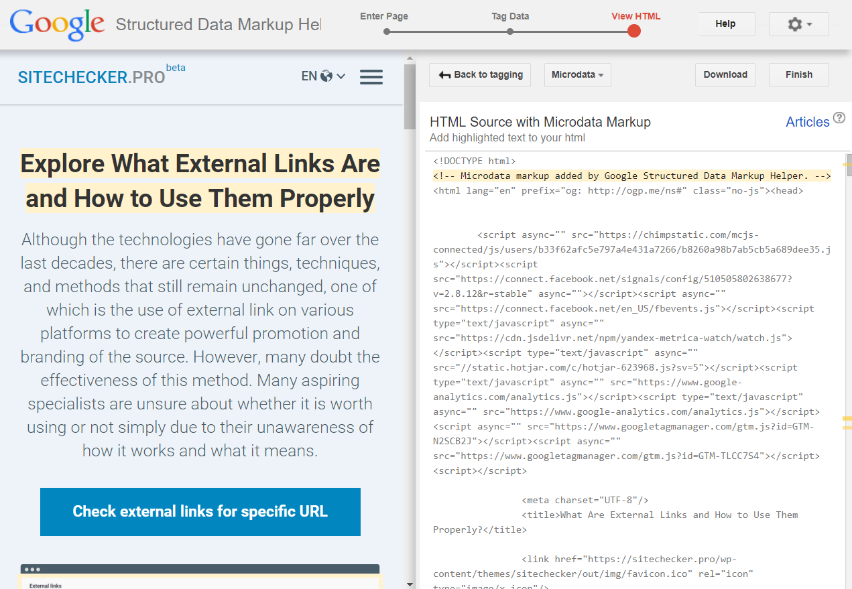Click the Structured Data Markup Helper title
852x589 pixels.
pyautogui.click(x=219, y=25)
